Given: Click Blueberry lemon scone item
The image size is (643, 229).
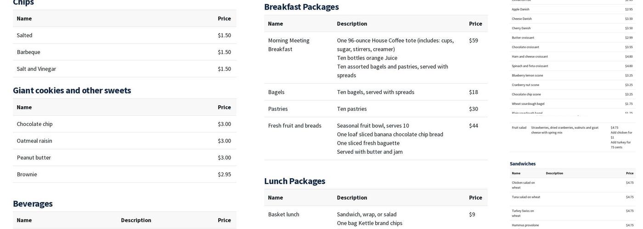Looking at the screenshot, I should click(527, 76).
